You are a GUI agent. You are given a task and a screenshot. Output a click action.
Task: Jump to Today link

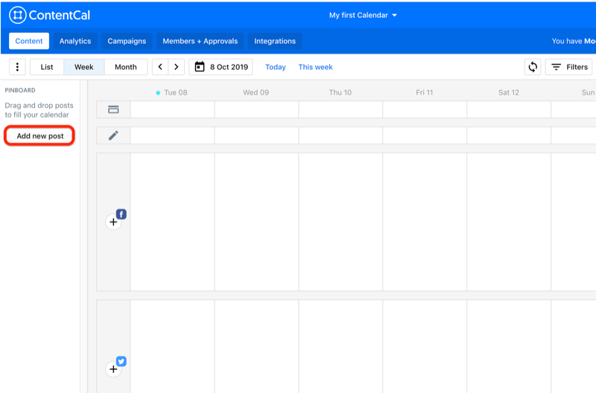(276, 67)
